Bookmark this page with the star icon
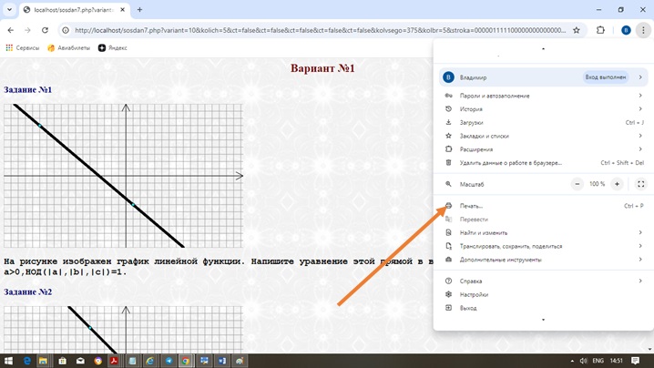 click(577, 30)
